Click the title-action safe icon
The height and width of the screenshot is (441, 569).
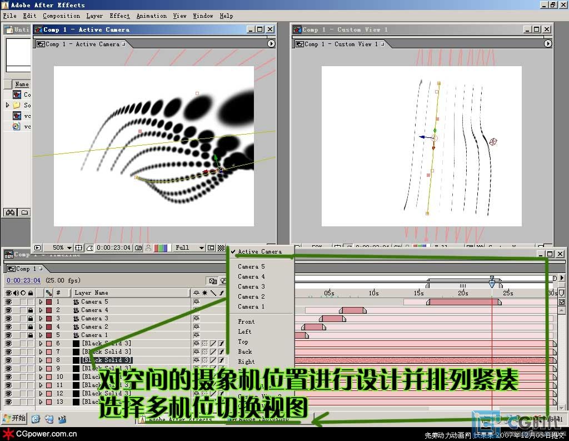coord(79,247)
